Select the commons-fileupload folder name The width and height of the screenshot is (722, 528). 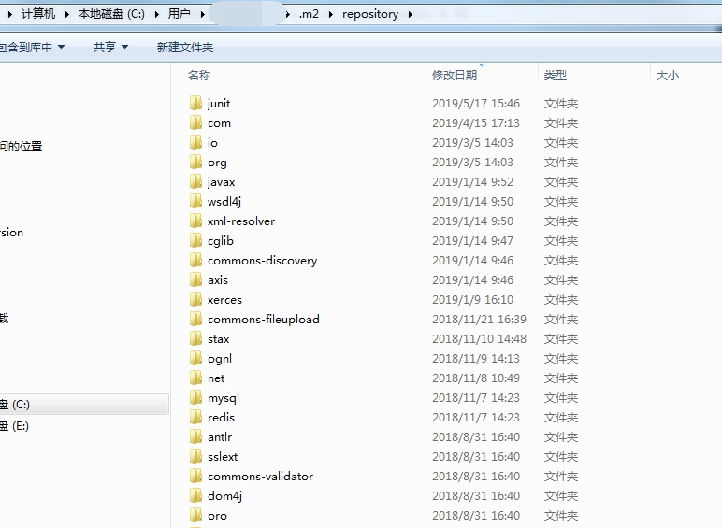(x=264, y=320)
